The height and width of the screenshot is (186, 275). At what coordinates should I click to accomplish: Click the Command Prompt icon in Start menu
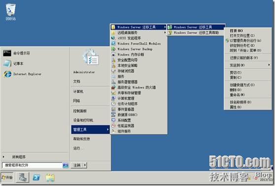pos(7,53)
